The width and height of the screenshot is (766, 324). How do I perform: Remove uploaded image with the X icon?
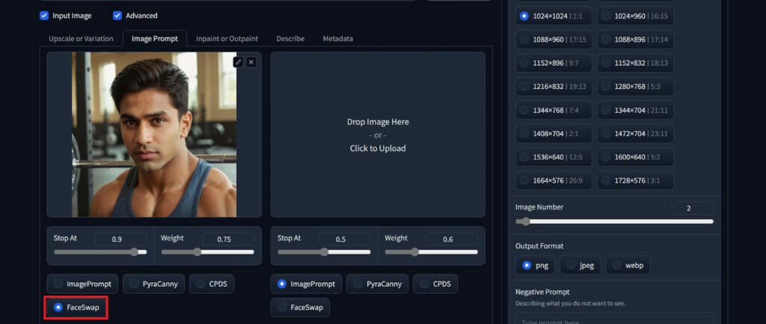tap(251, 62)
